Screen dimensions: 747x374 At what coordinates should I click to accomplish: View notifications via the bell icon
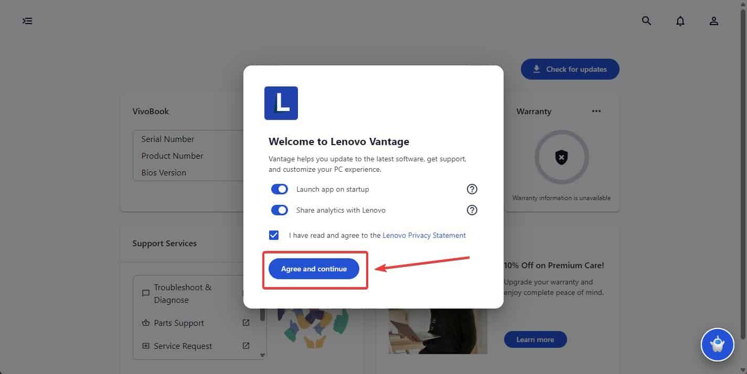click(x=680, y=21)
